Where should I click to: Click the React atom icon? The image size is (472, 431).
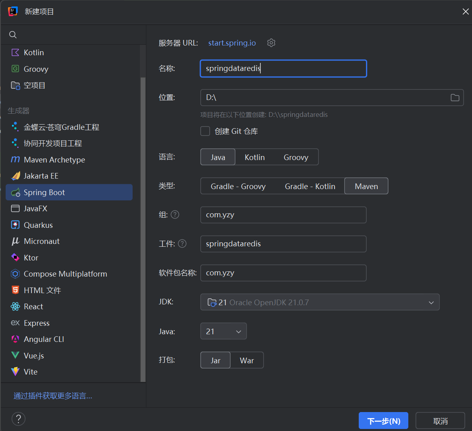(x=15, y=306)
